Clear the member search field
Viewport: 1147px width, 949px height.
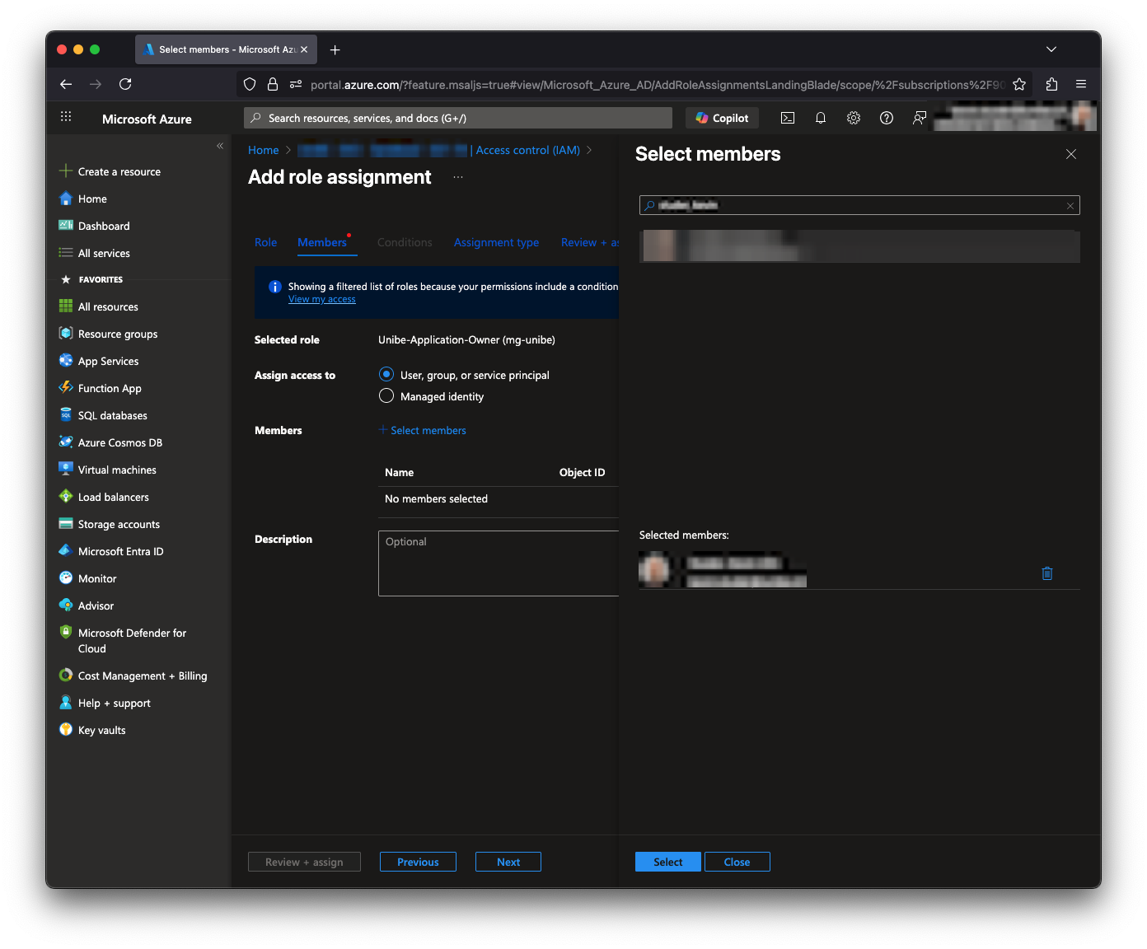point(1070,206)
